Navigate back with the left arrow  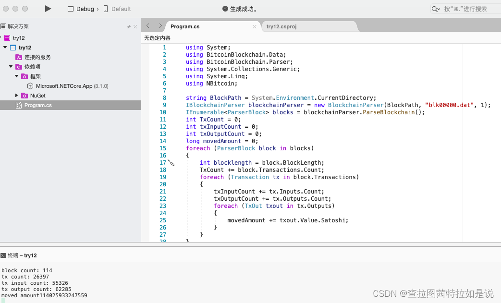148,26
